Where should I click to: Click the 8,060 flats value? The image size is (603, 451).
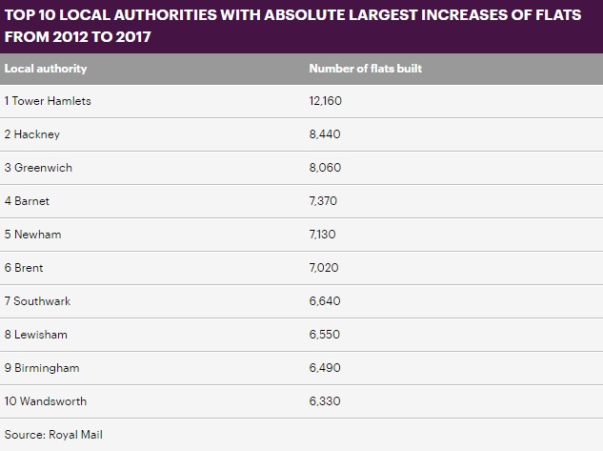pos(326,168)
